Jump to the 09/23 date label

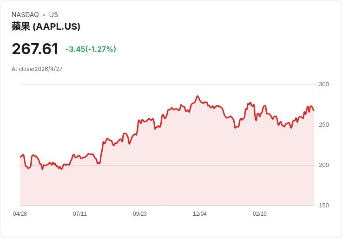[140, 214]
